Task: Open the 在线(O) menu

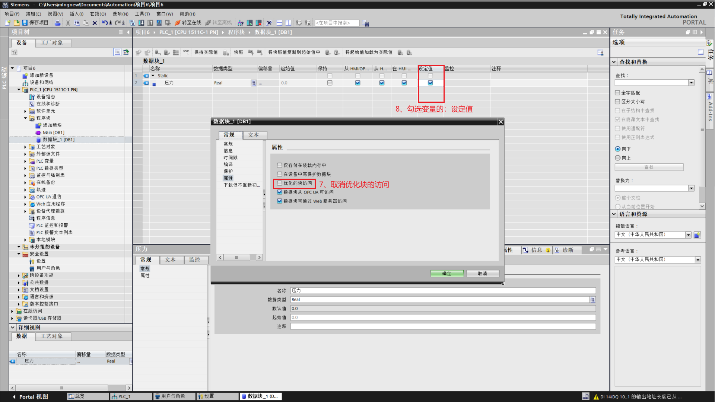Action: (98, 14)
